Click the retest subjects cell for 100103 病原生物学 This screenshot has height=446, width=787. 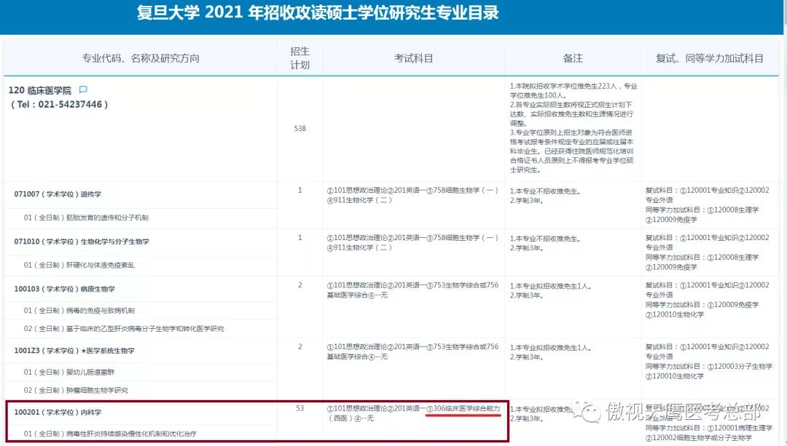pos(707,300)
